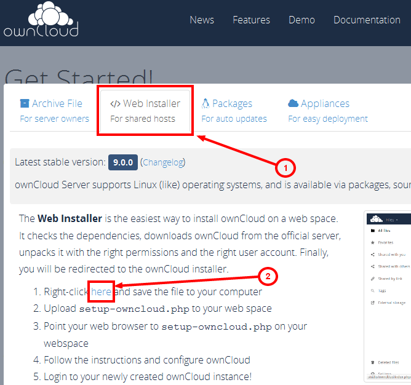Click 'For server owners' subtitle
Screen dimensions: 411x385
point(55,119)
